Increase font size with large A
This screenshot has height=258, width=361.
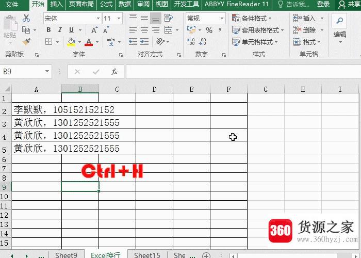point(94,30)
